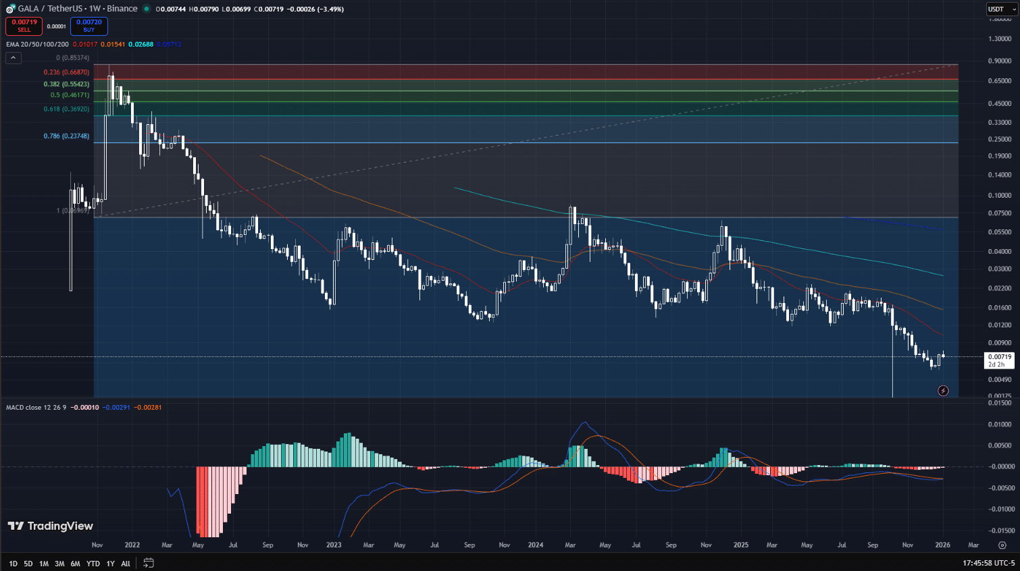This screenshot has width=1020, height=571.
Task: Click the current price label 0.00719 on the scale
Action: click(x=998, y=357)
